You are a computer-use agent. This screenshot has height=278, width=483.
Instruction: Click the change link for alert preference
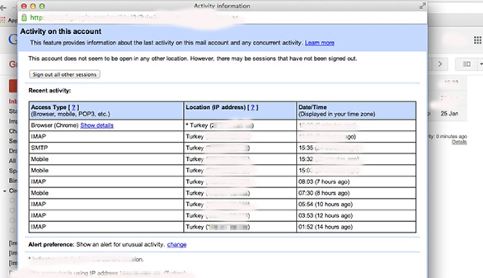click(x=177, y=244)
